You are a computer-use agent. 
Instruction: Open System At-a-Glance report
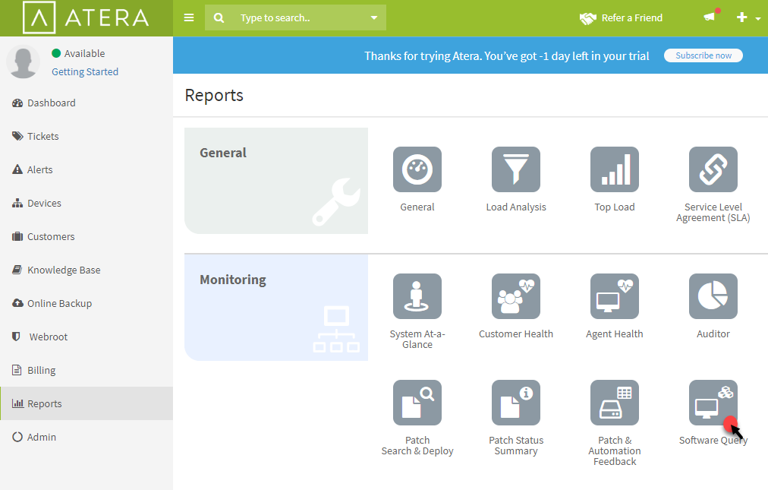coord(417,296)
